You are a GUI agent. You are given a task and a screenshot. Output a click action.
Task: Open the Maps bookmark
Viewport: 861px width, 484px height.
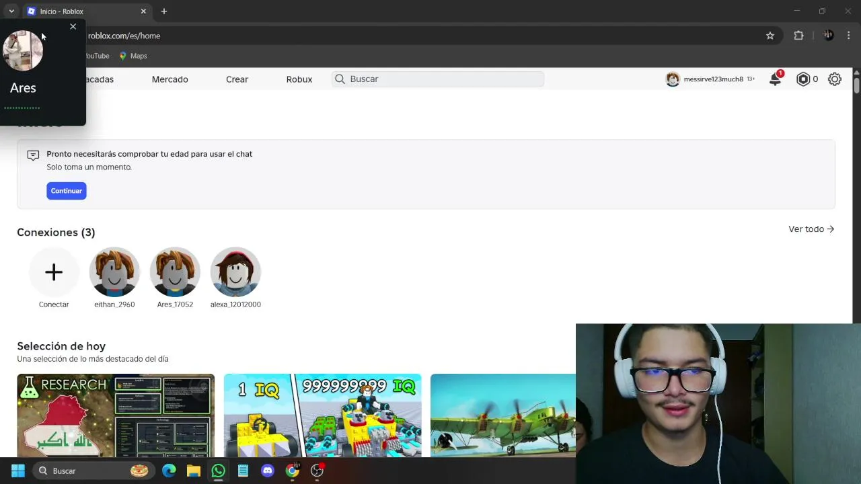coord(133,56)
